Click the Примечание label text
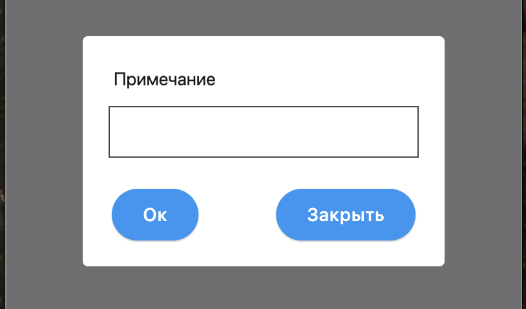This screenshot has width=526, height=309. click(x=164, y=80)
